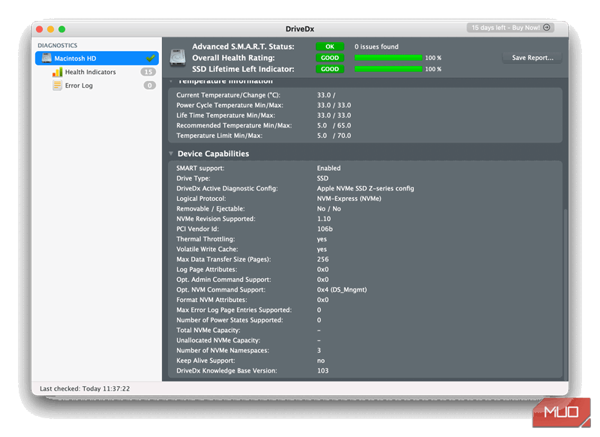Click 'Number of NVMe Namespaces:' value 3
The height and width of the screenshot is (437, 600).
(319, 351)
